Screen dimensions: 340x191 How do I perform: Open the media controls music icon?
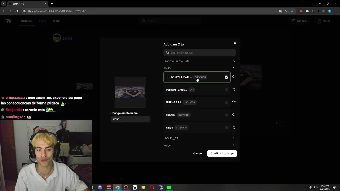coord(323,11)
